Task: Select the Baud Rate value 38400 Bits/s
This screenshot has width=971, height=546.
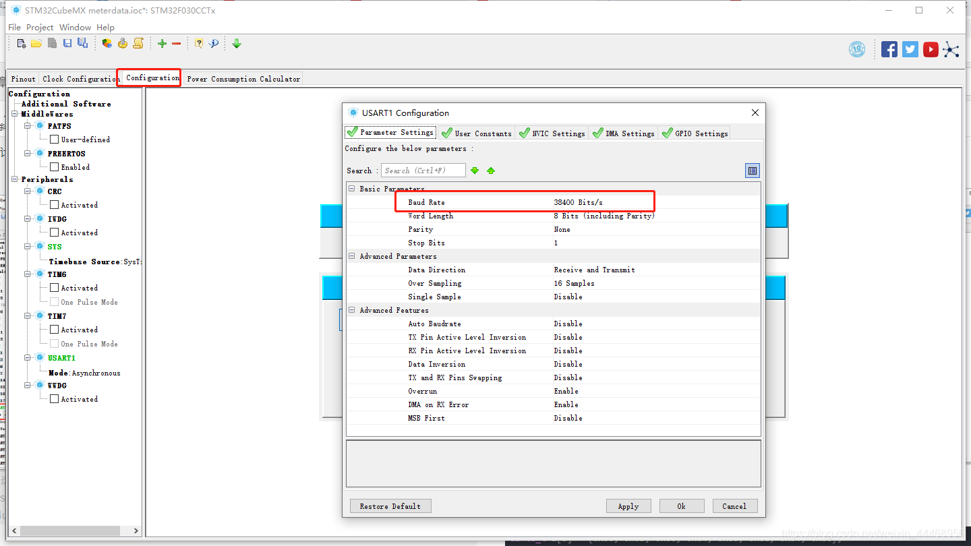Action: [x=578, y=202]
